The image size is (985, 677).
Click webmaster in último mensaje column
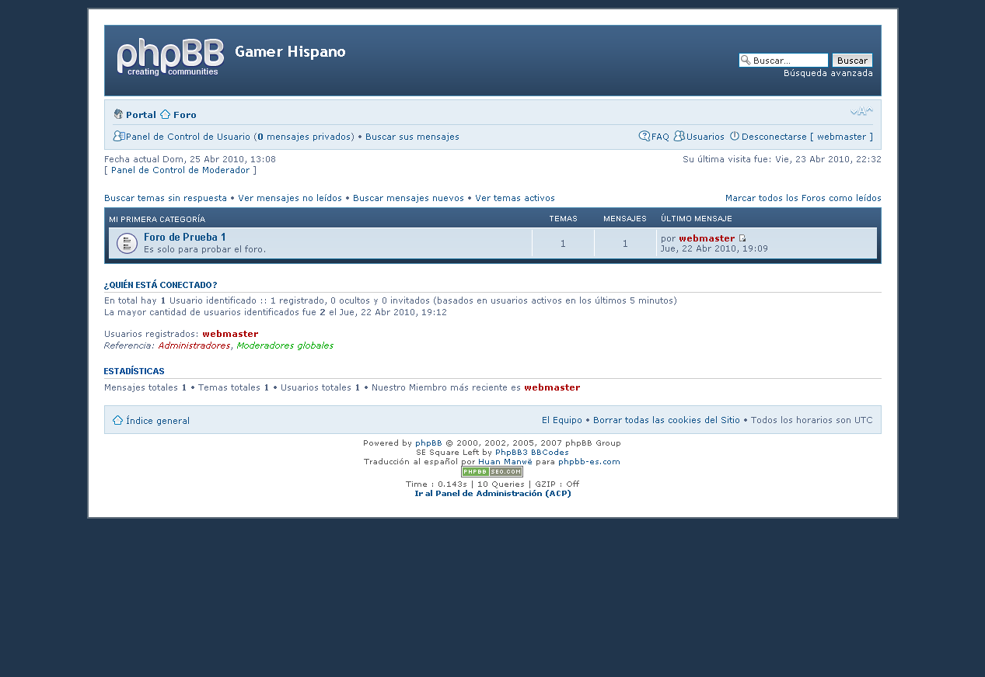707,238
